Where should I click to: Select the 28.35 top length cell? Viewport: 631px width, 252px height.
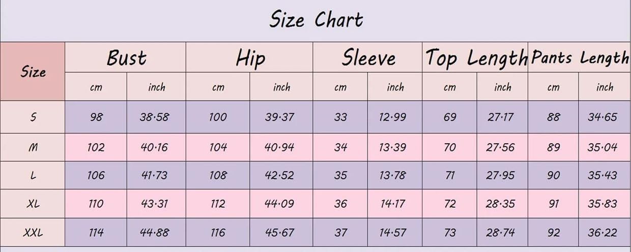(502, 204)
